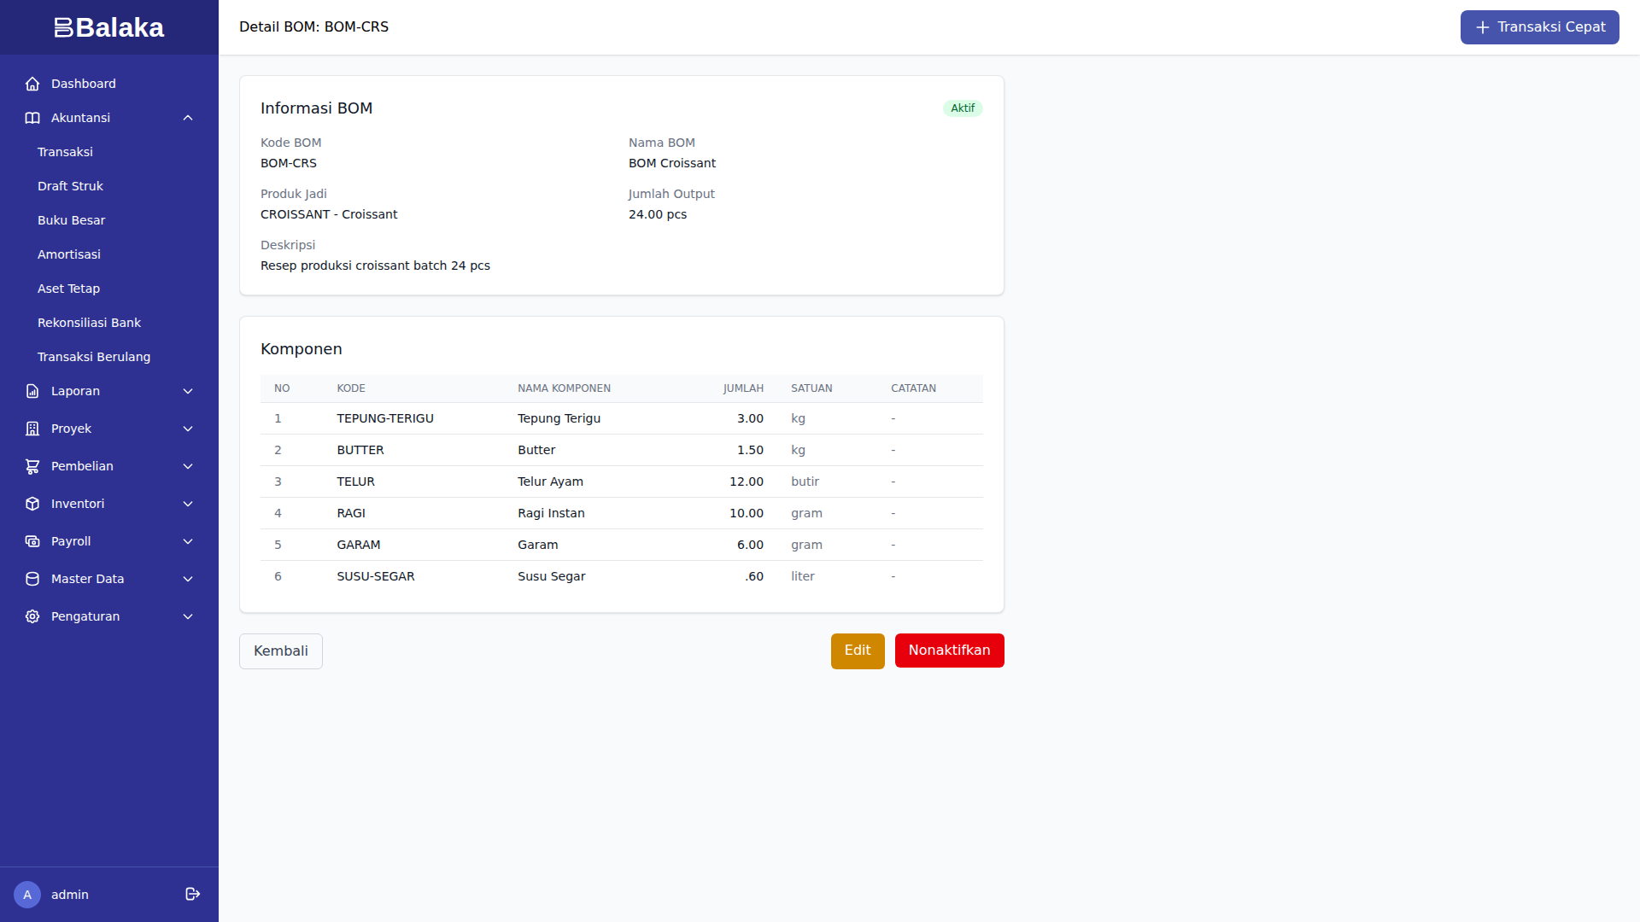Go to Rekonsiliasi Bank page
Screen dimensions: 1640x922
[x=89, y=323]
